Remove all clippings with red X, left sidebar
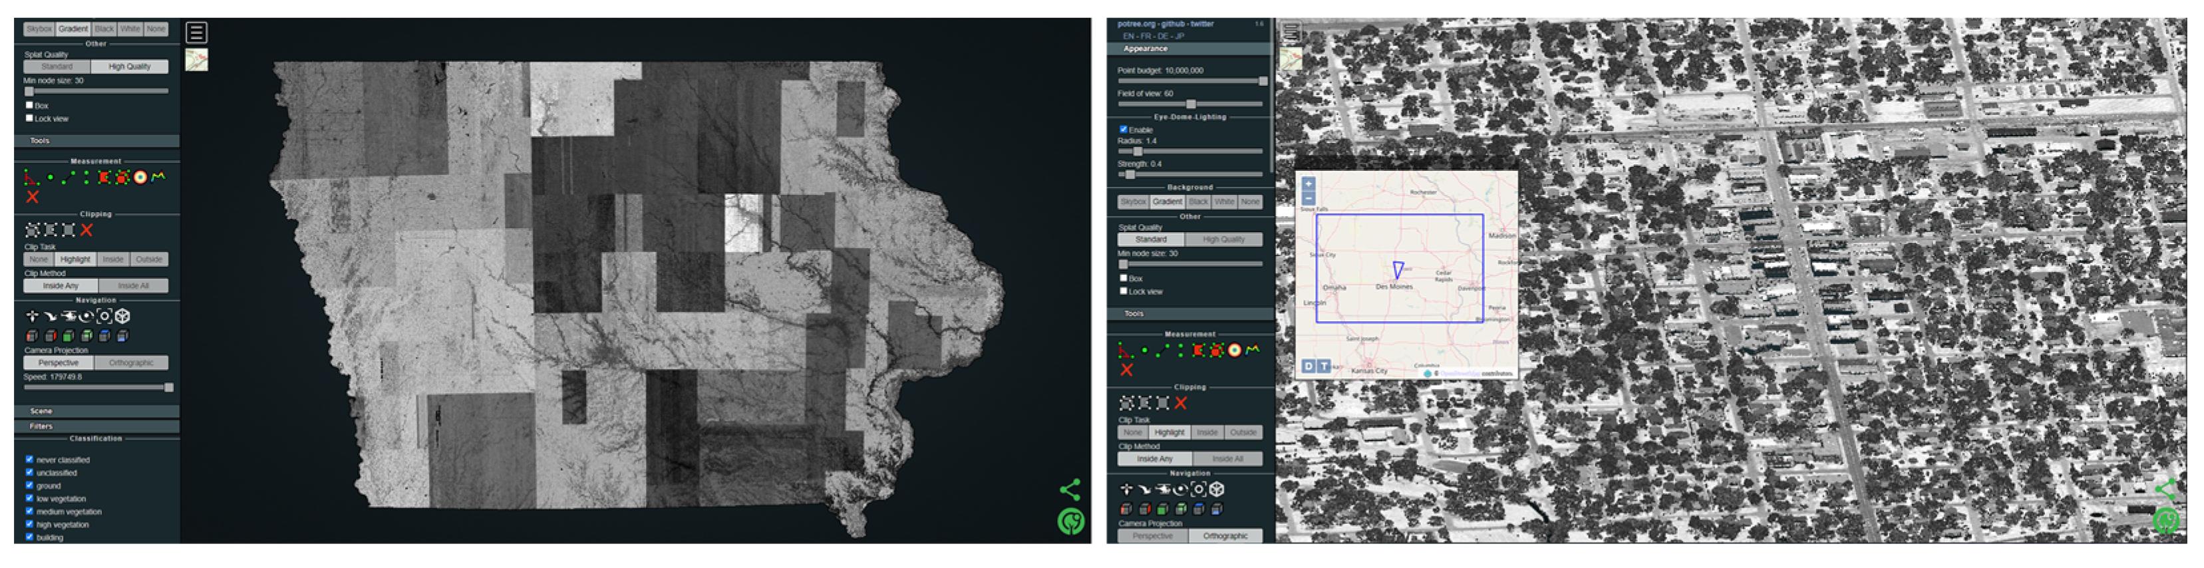Viewport: 2204px width, 568px height. coord(86,230)
